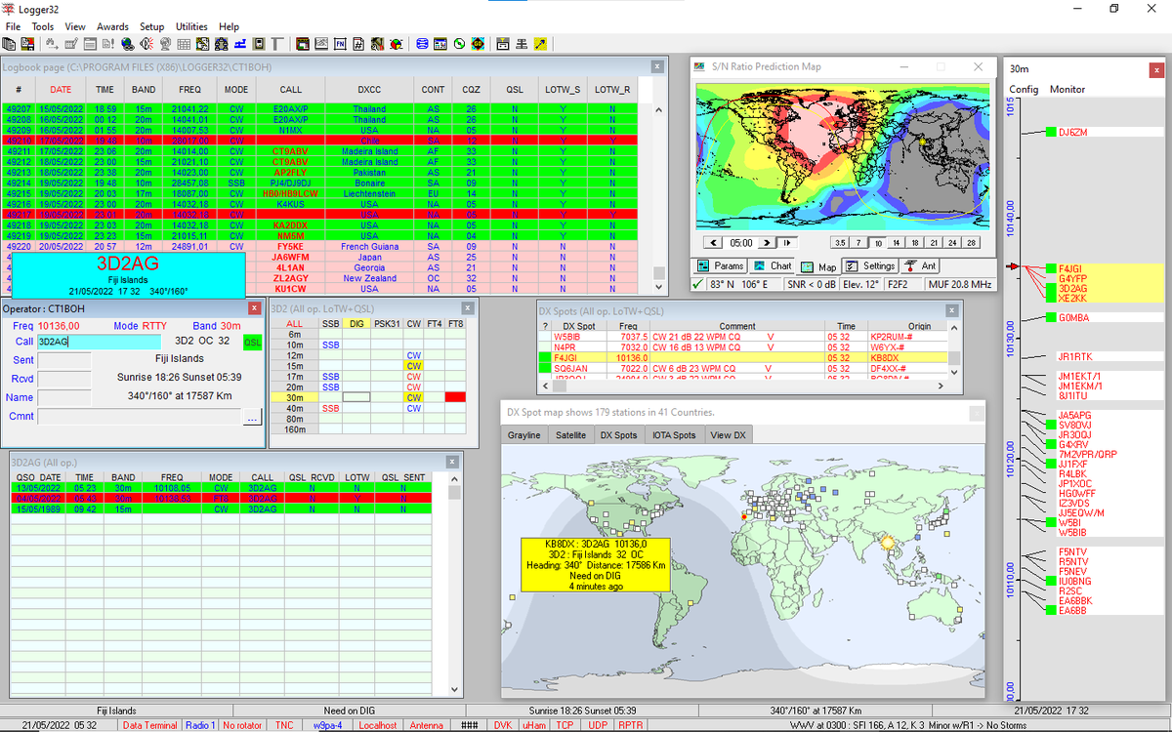Select the 18 MHz band button
Image resolution: width=1172 pixels, height=732 pixels.
point(915,242)
